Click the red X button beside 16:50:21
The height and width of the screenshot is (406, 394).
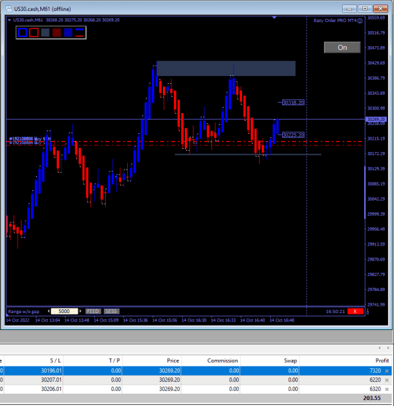coord(355,311)
